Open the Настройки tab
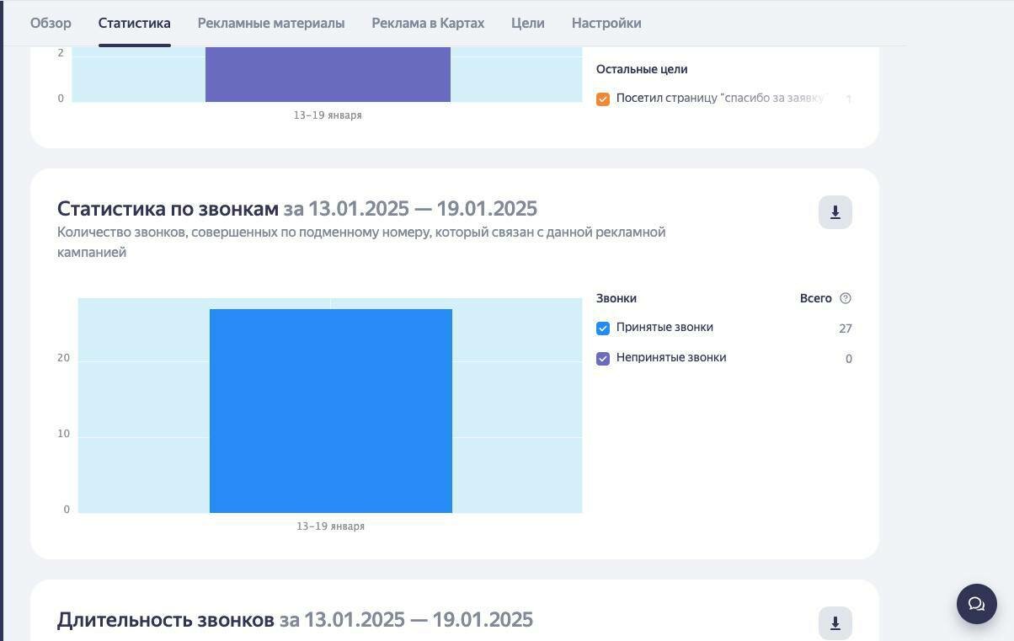 606,23
